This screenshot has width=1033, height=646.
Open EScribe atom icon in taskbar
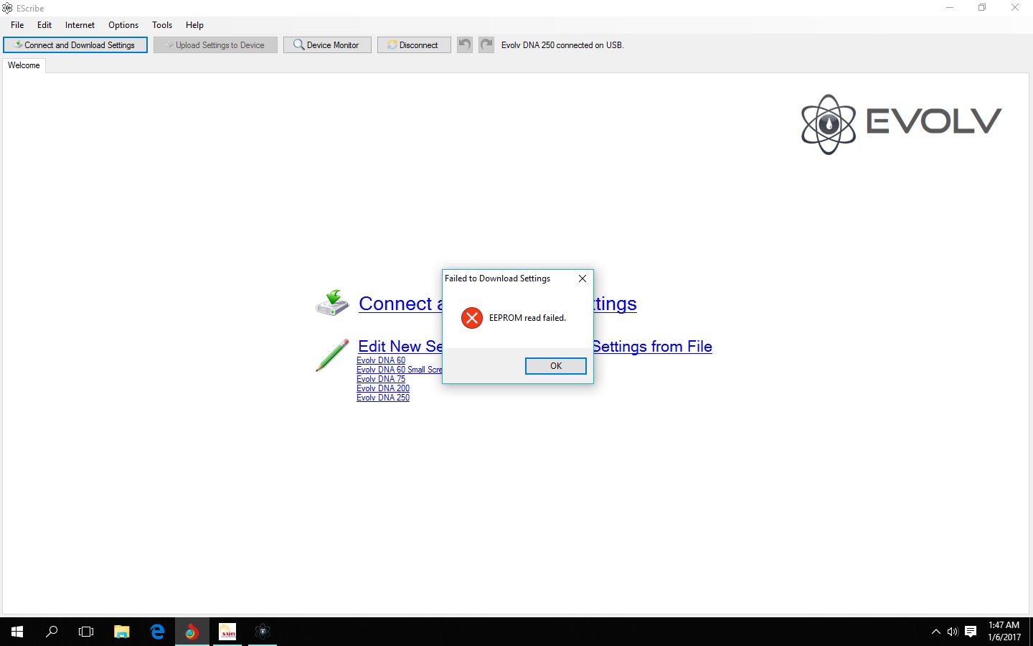[263, 632]
